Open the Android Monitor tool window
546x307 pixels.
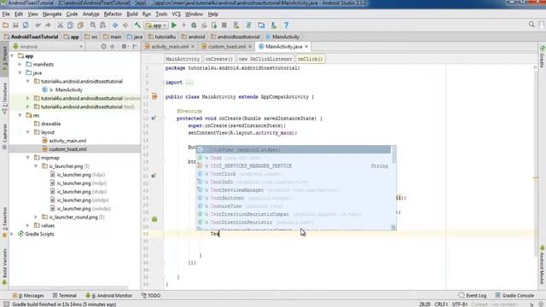(109, 296)
